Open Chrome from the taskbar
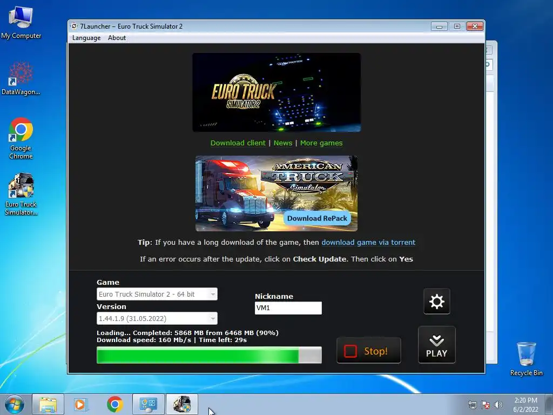Image resolution: width=553 pixels, height=415 pixels. 114,404
